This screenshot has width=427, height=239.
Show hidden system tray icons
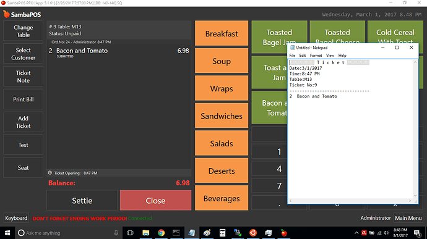tap(356, 233)
